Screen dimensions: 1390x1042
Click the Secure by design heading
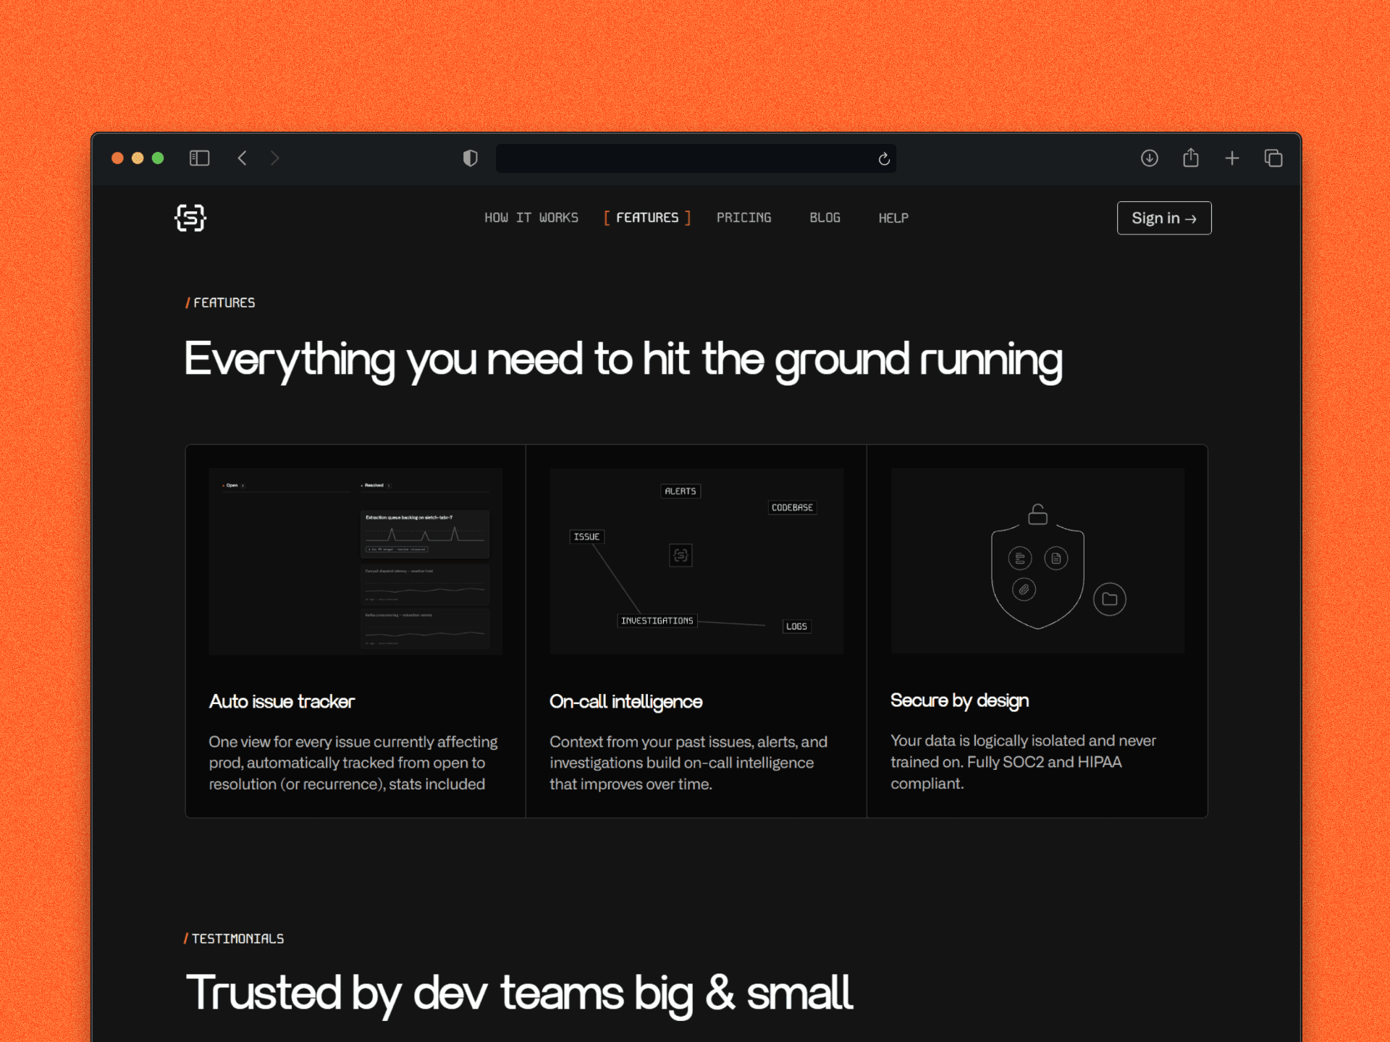[x=959, y=700]
